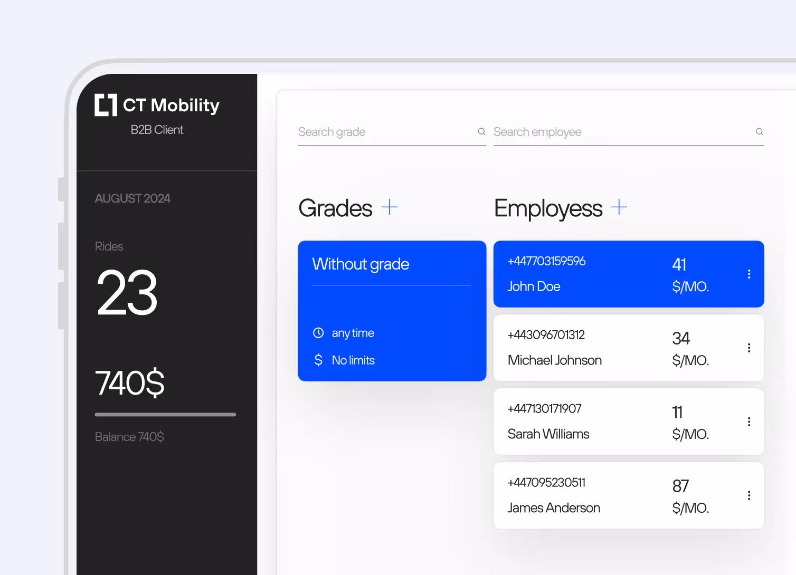
Task: Click the balance progress bar
Action: (165, 415)
